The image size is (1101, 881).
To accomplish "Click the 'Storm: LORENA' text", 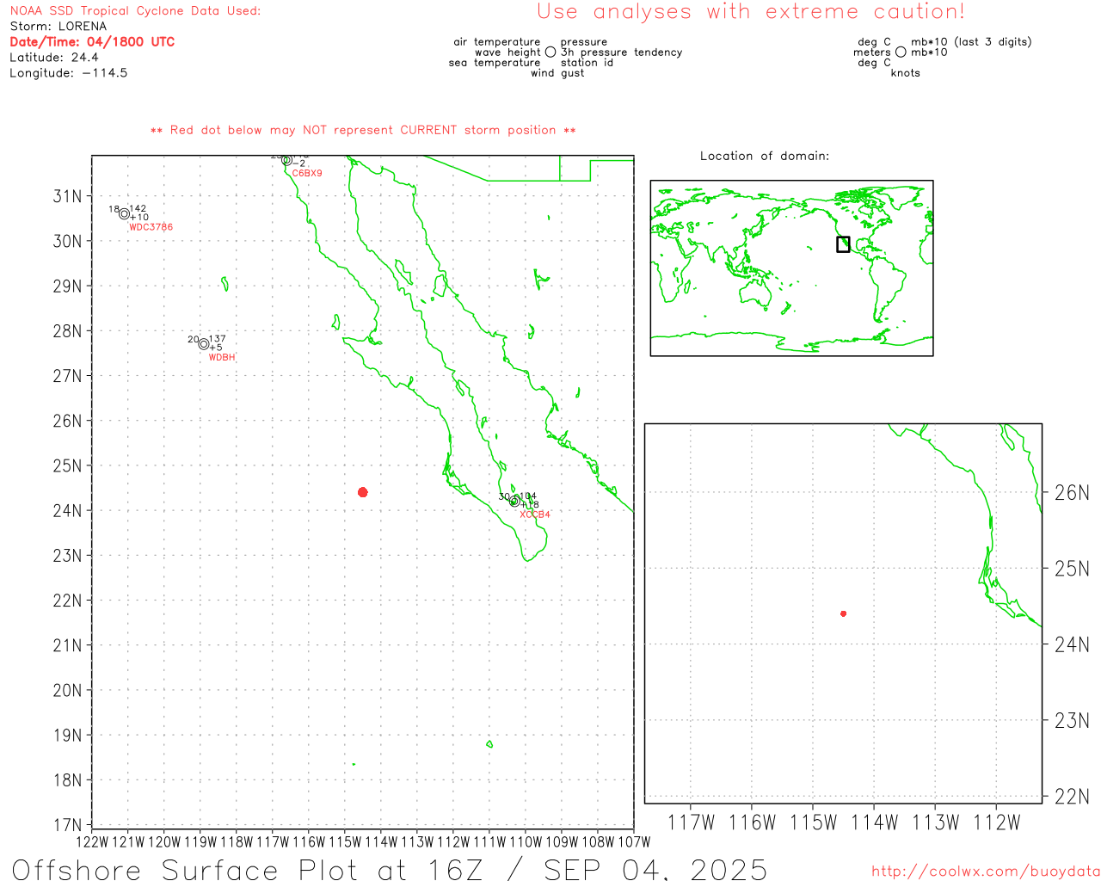I will coord(58,27).
